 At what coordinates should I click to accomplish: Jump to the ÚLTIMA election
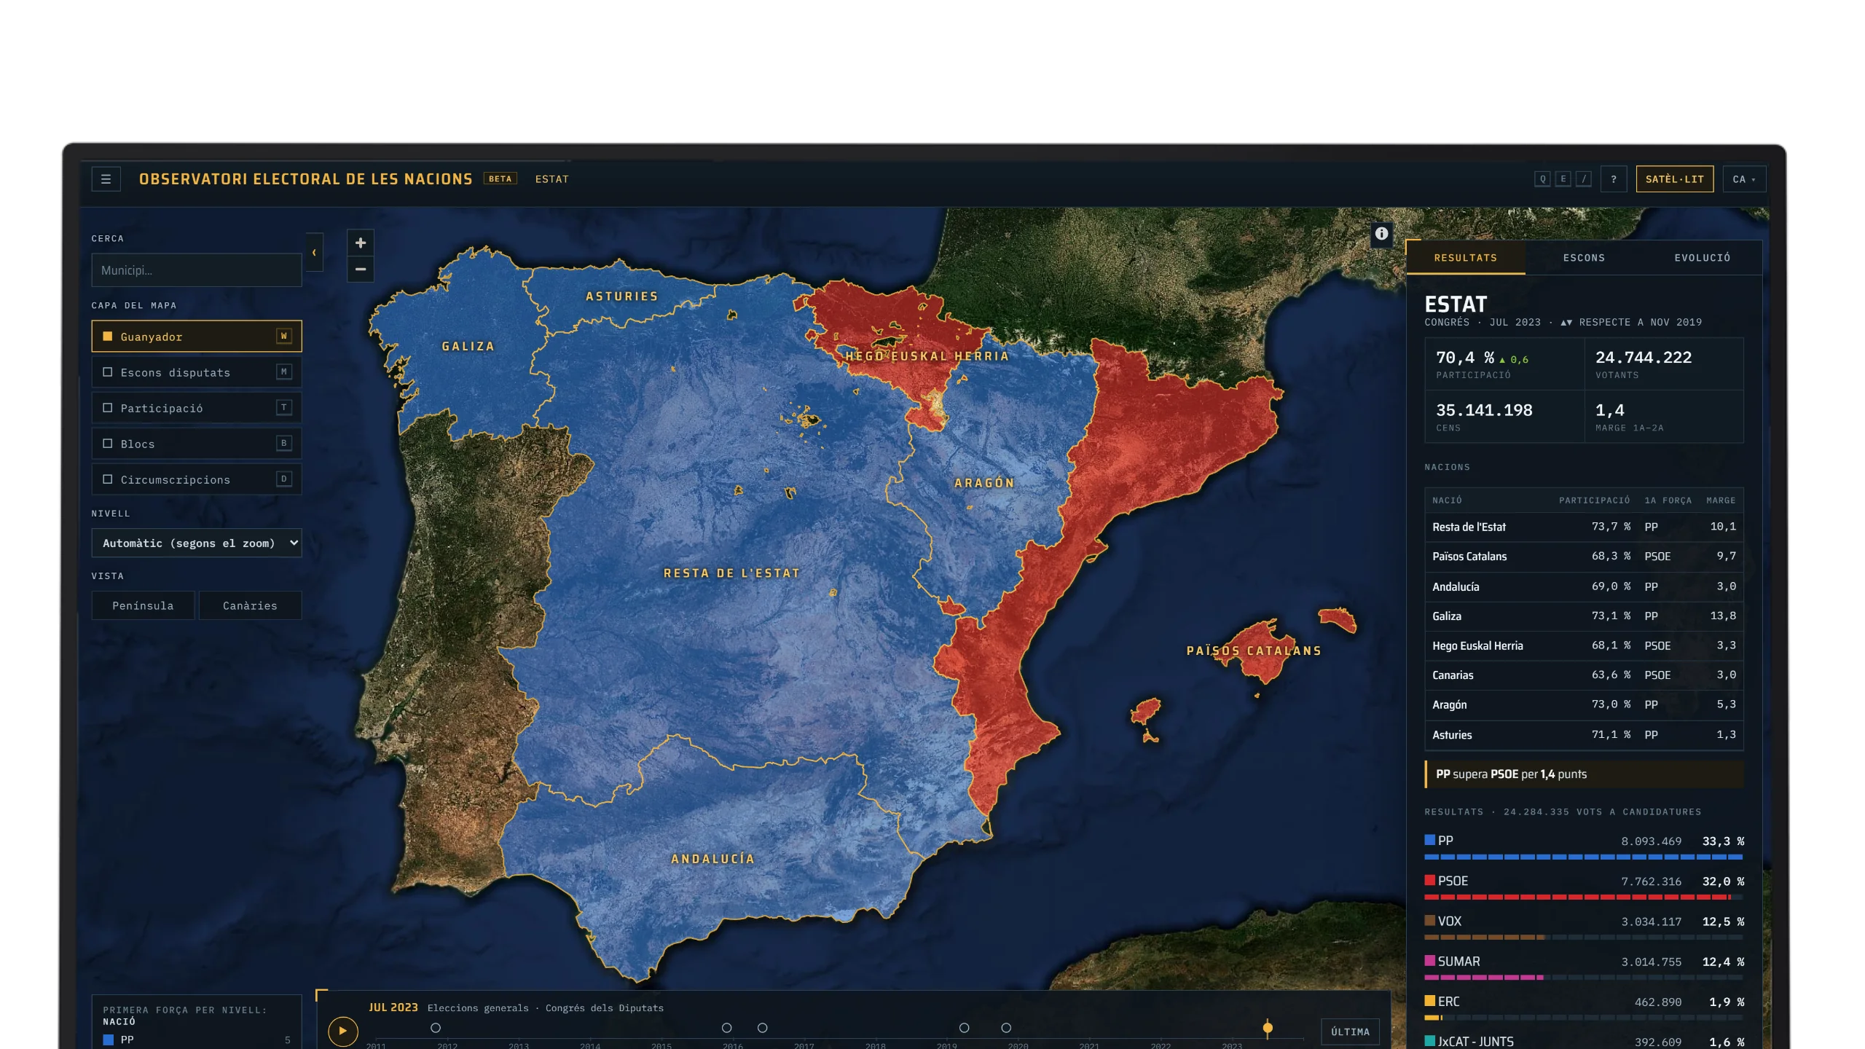click(1350, 1032)
